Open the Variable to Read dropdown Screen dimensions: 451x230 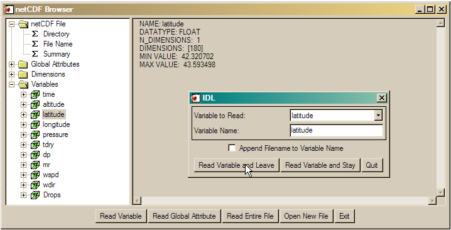tap(378, 116)
